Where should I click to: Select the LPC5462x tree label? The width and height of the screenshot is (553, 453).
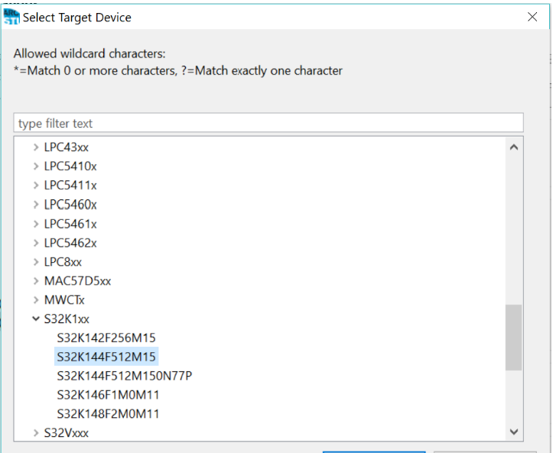pos(70,243)
